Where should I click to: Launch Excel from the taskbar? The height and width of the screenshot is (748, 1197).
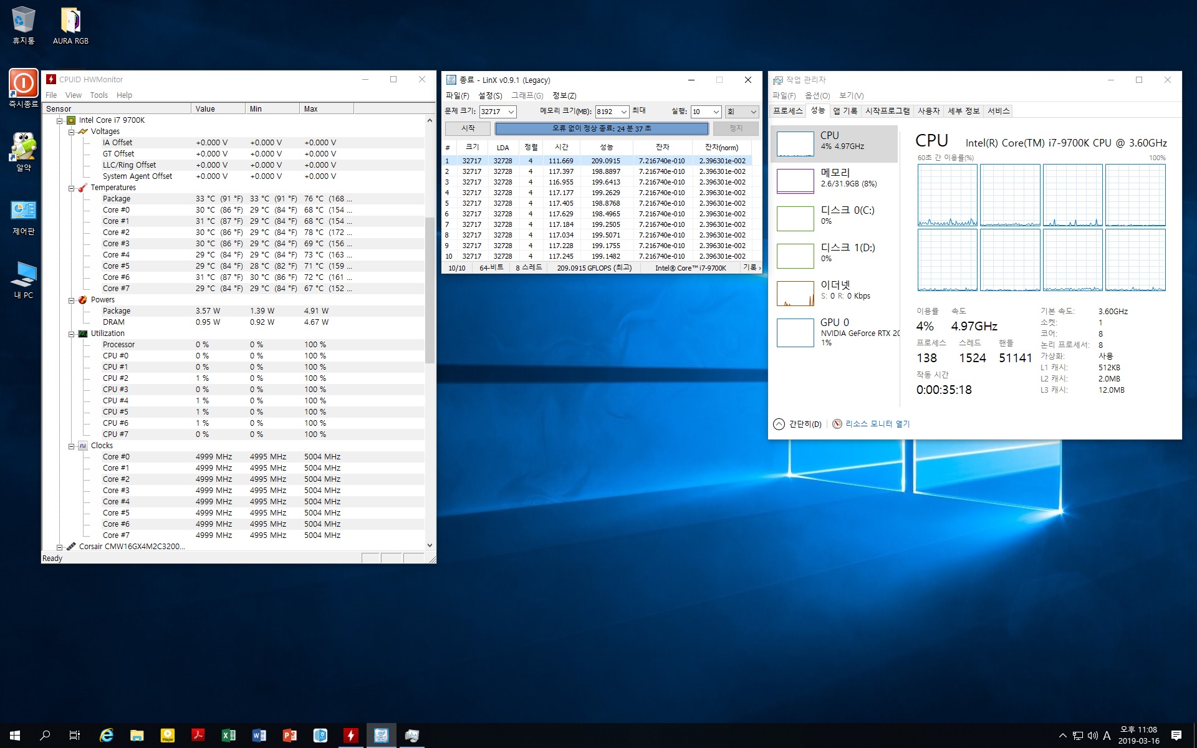click(x=228, y=736)
